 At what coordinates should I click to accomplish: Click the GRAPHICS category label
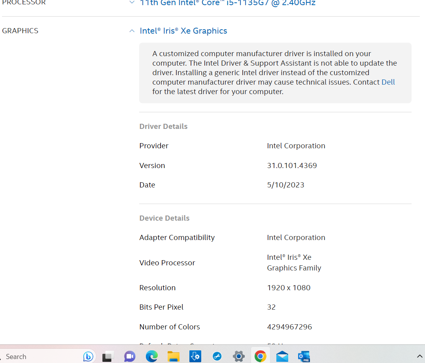pyautogui.click(x=20, y=31)
